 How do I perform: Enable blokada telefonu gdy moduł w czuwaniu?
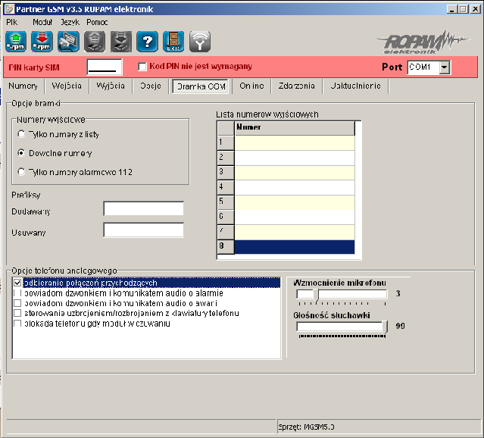17,324
